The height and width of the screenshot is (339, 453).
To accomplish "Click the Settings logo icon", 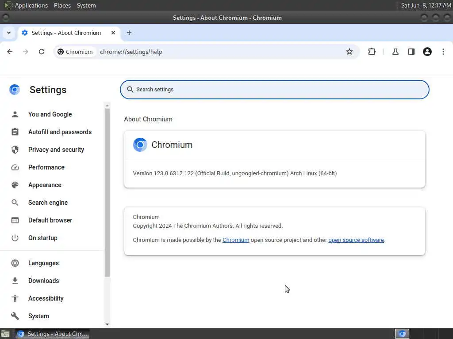I will coord(15,90).
